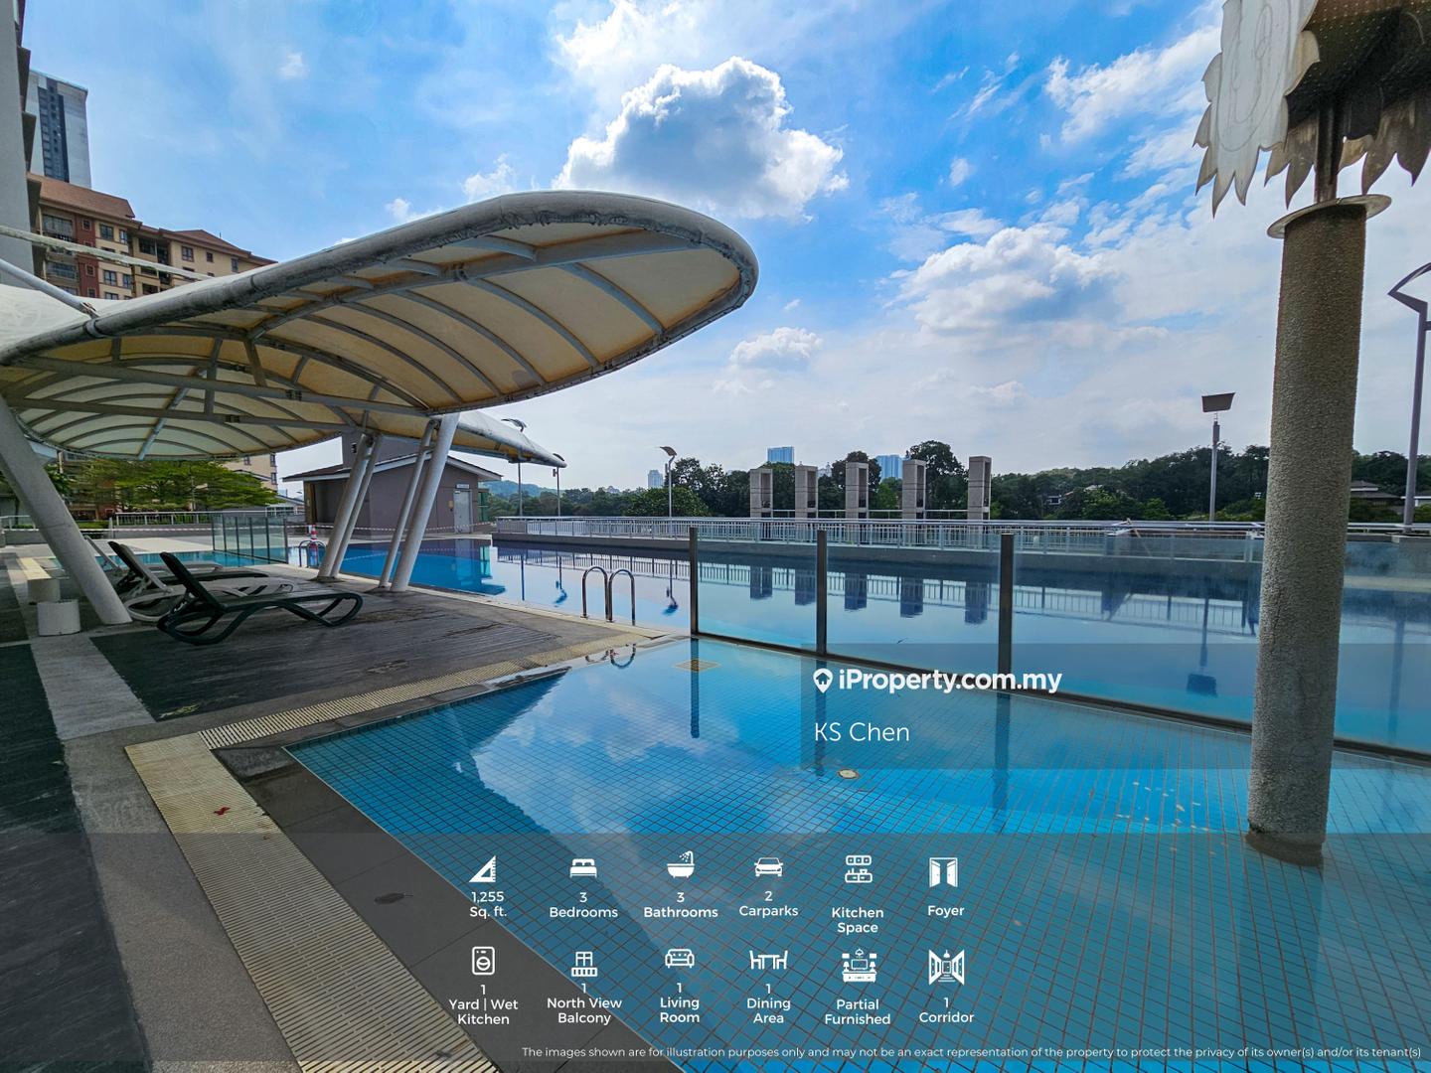Click the iProperty location pin icon
This screenshot has width=1431, height=1073.
pos(823,681)
